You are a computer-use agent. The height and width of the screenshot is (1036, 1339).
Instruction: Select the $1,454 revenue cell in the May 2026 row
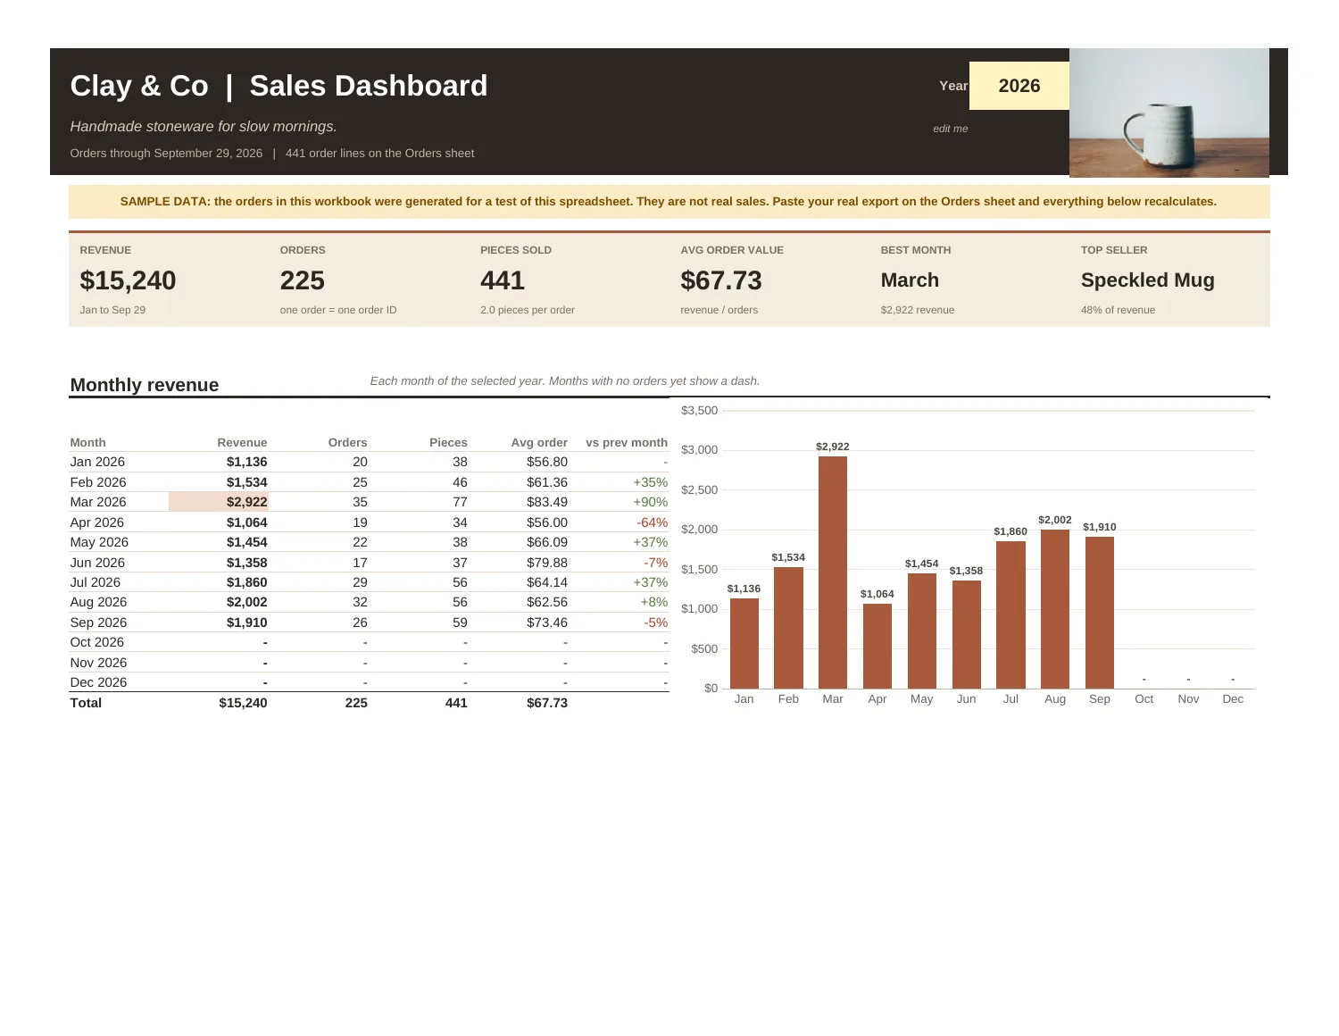[x=247, y=542]
